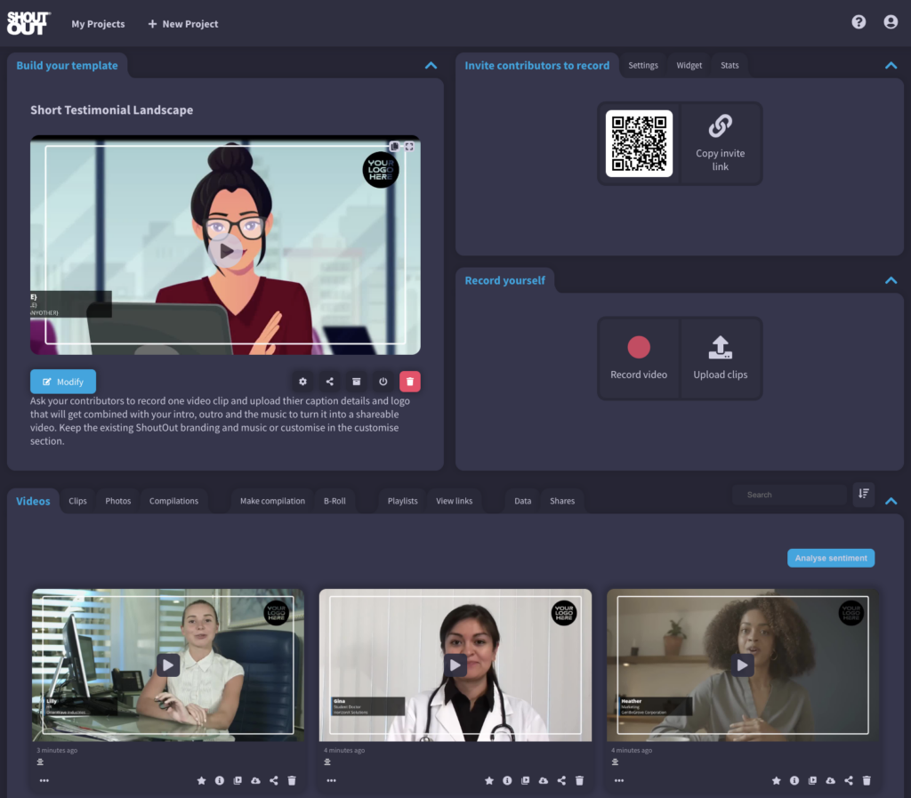Open the help question mark icon

pos(859,22)
